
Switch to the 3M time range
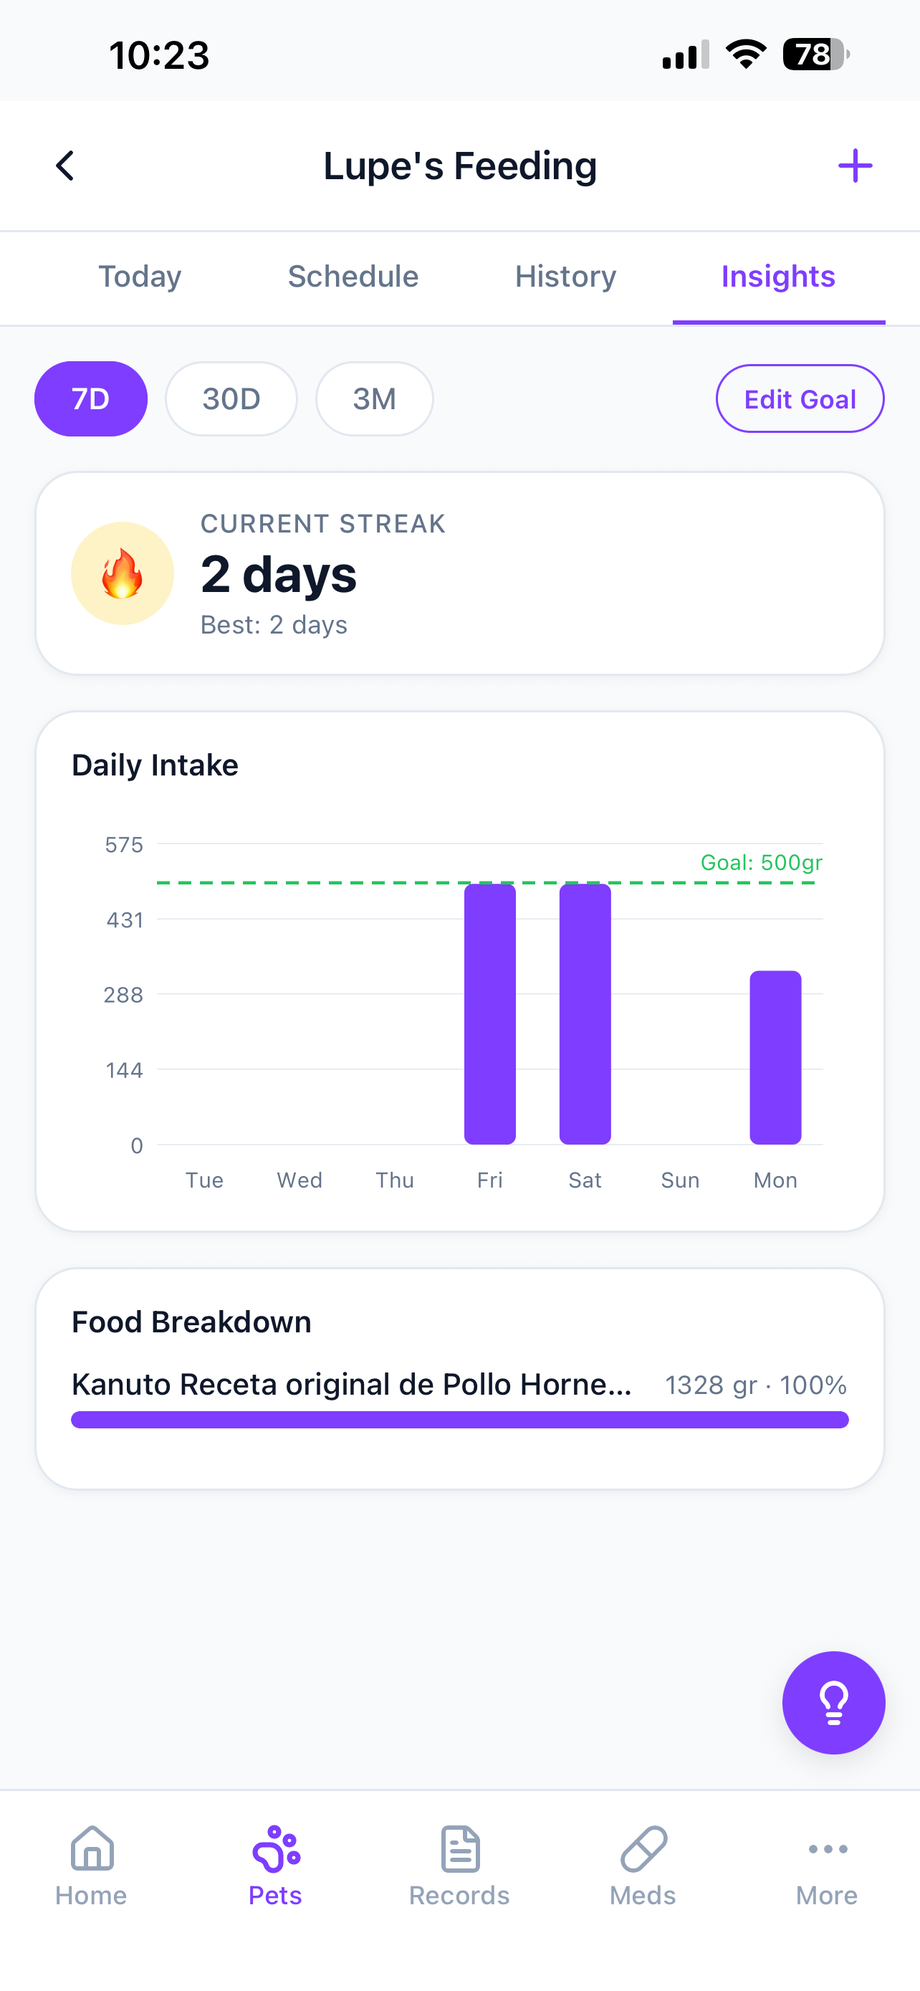375,398
